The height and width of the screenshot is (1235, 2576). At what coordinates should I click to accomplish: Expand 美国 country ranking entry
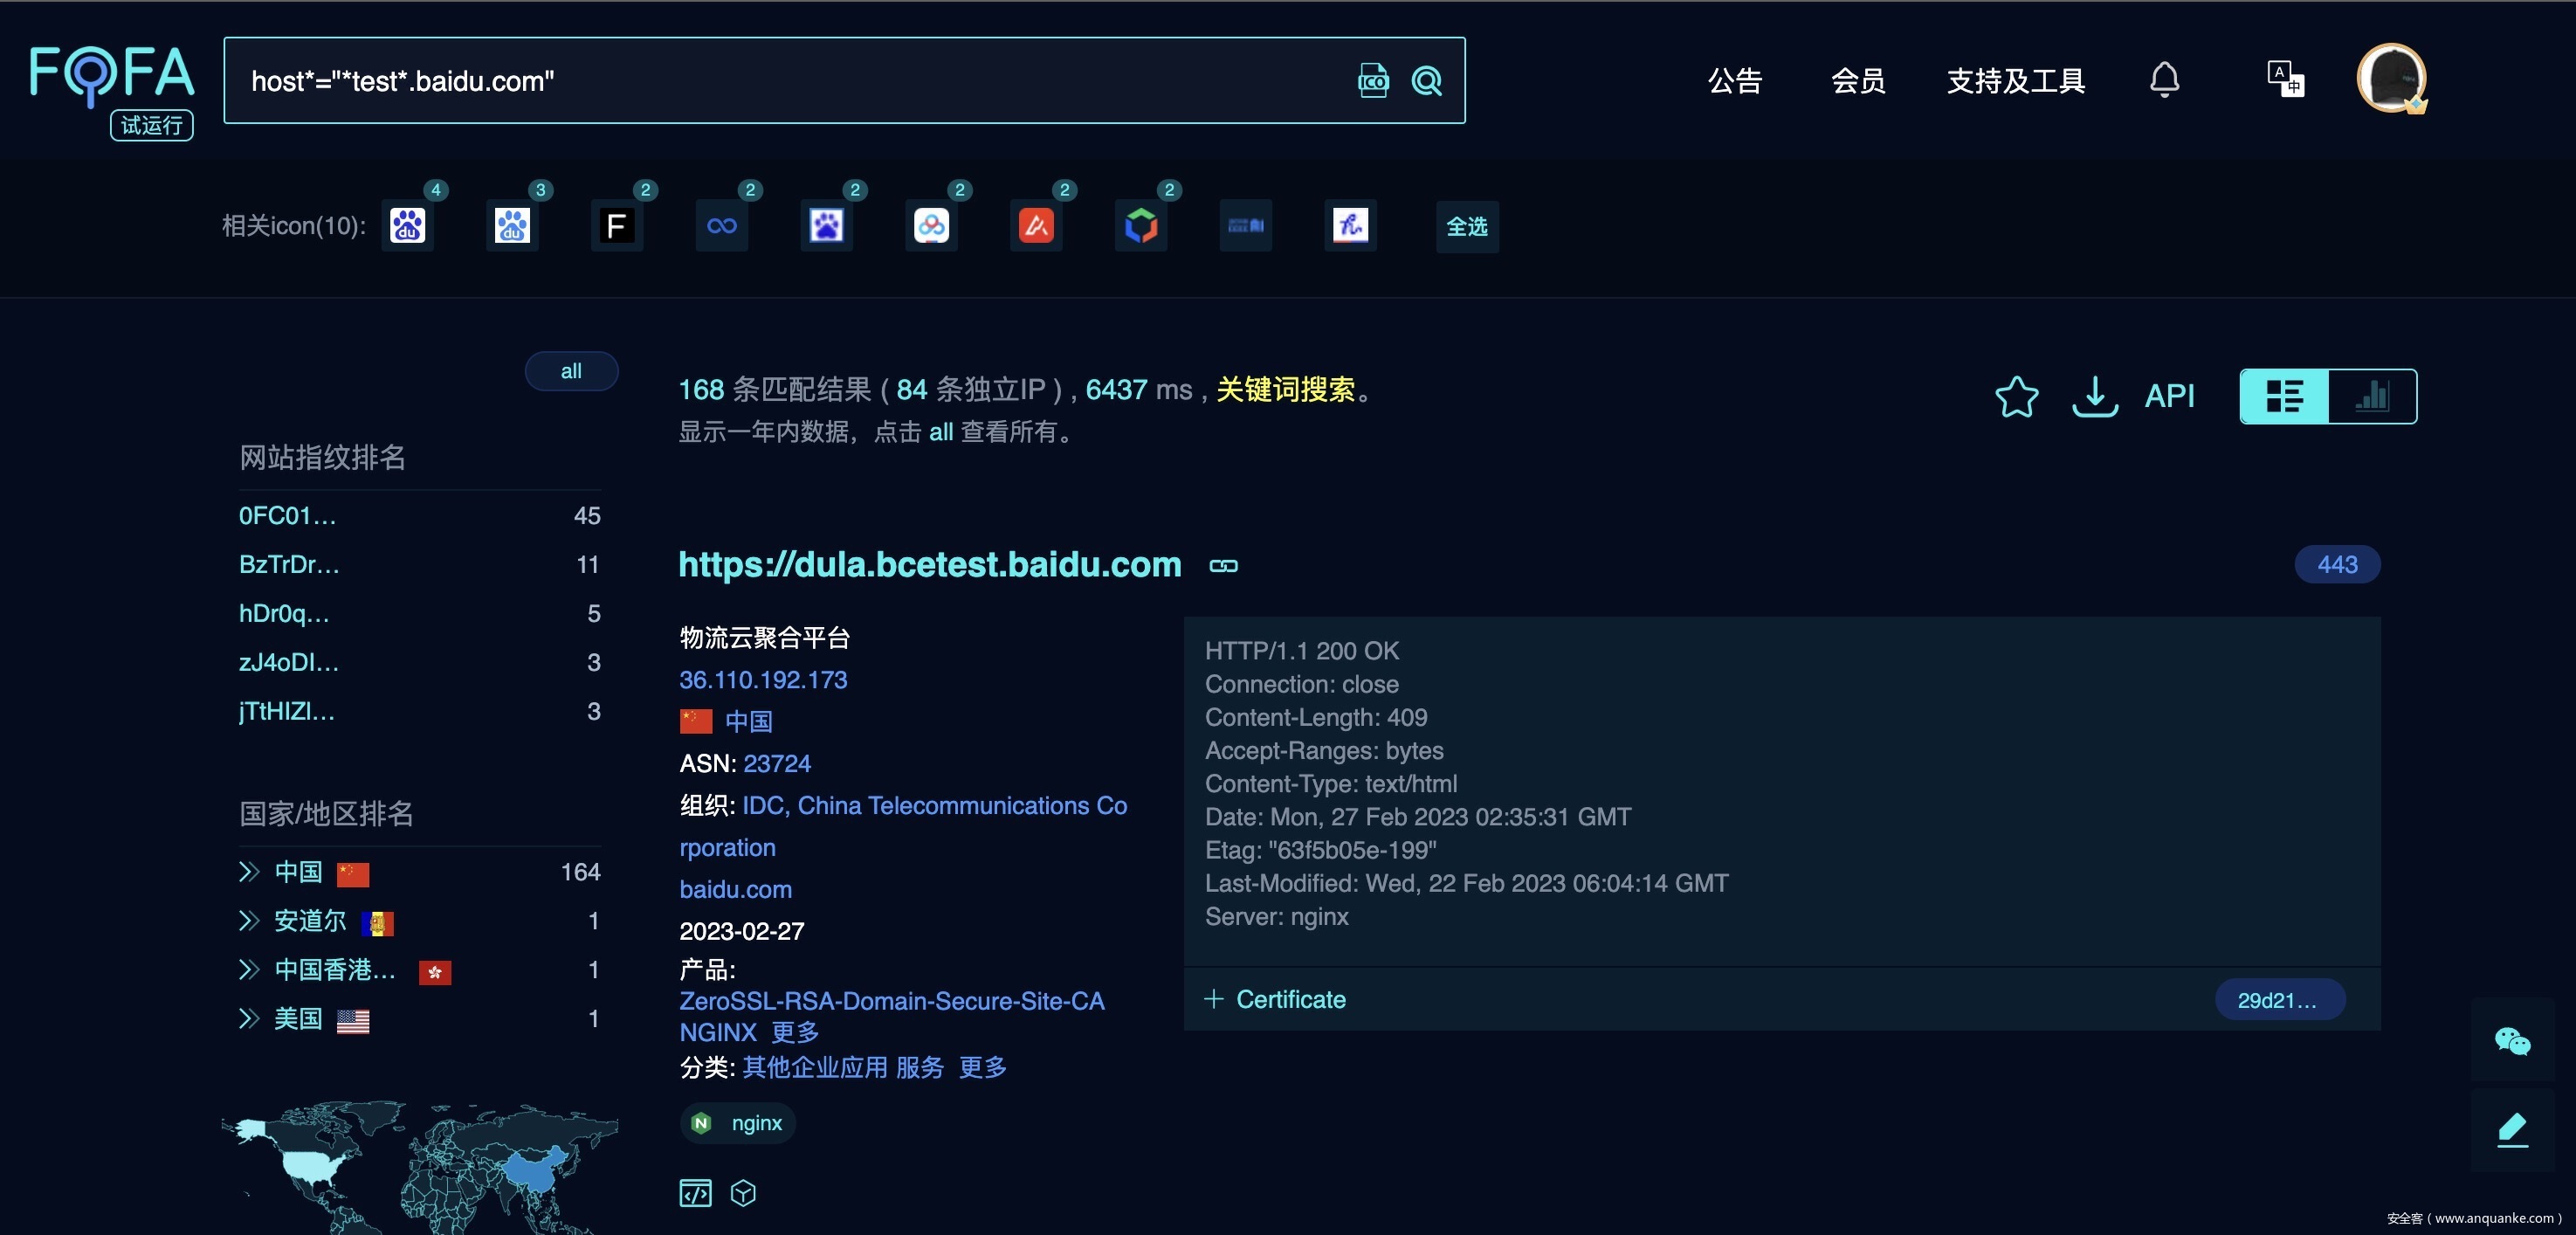point(249,1018)
